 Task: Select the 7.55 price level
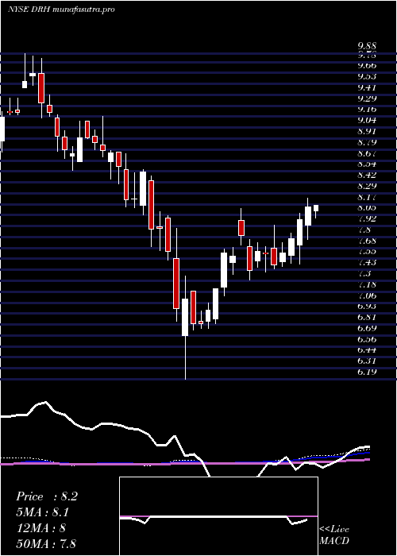point(367,252)
